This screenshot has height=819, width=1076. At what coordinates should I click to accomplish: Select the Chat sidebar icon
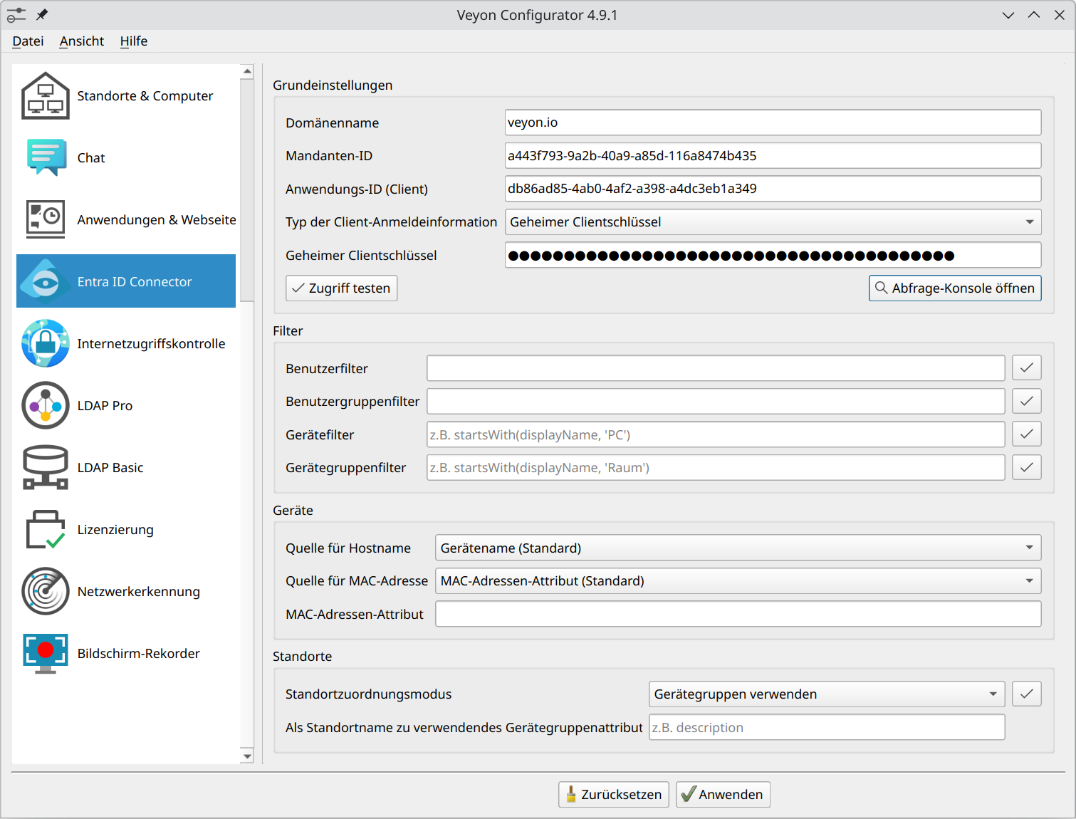(x=46, y=158)
